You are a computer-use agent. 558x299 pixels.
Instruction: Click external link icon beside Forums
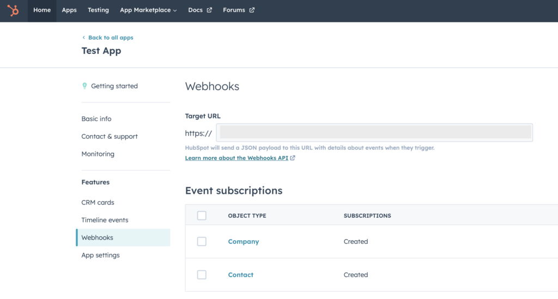coord(252,10)
